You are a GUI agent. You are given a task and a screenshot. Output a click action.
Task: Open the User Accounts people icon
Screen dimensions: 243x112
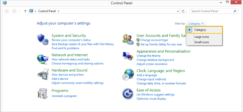[128, 39]
